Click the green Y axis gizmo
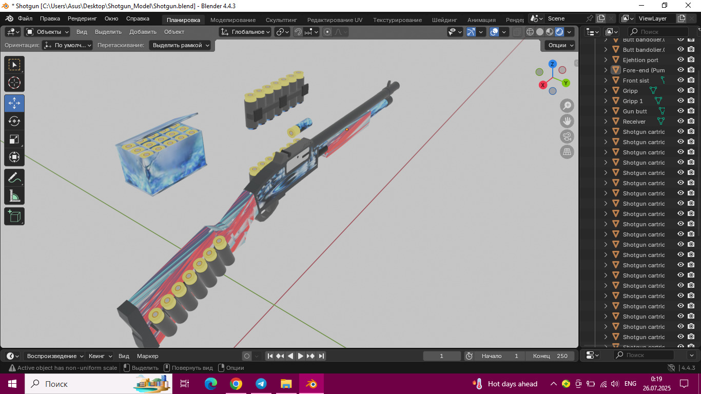Viewport: 701px width, 394px height. (x=566, y=83)
